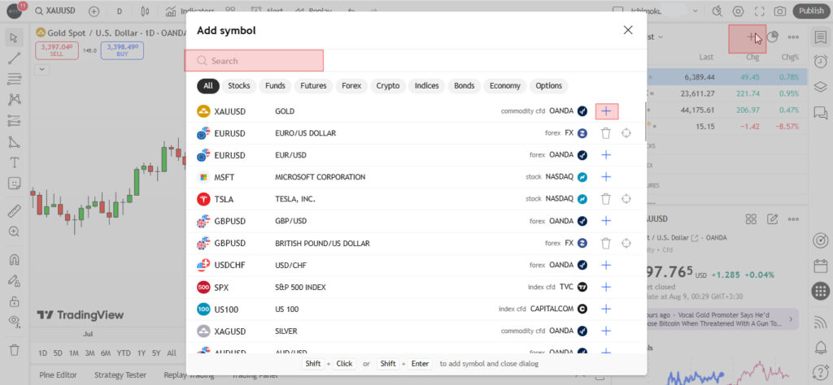
Task: Open the Strategy Tester panel
Action: [120, 375]
